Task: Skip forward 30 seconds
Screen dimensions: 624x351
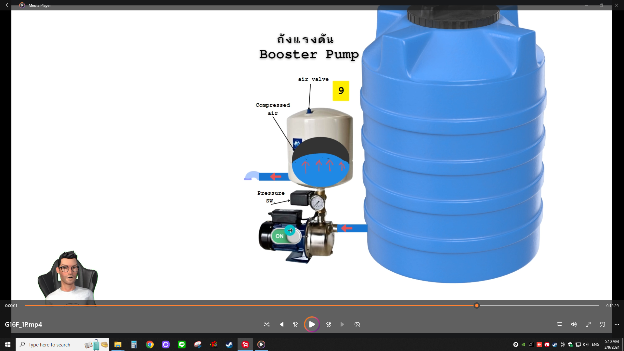Action: coord(329,324)
